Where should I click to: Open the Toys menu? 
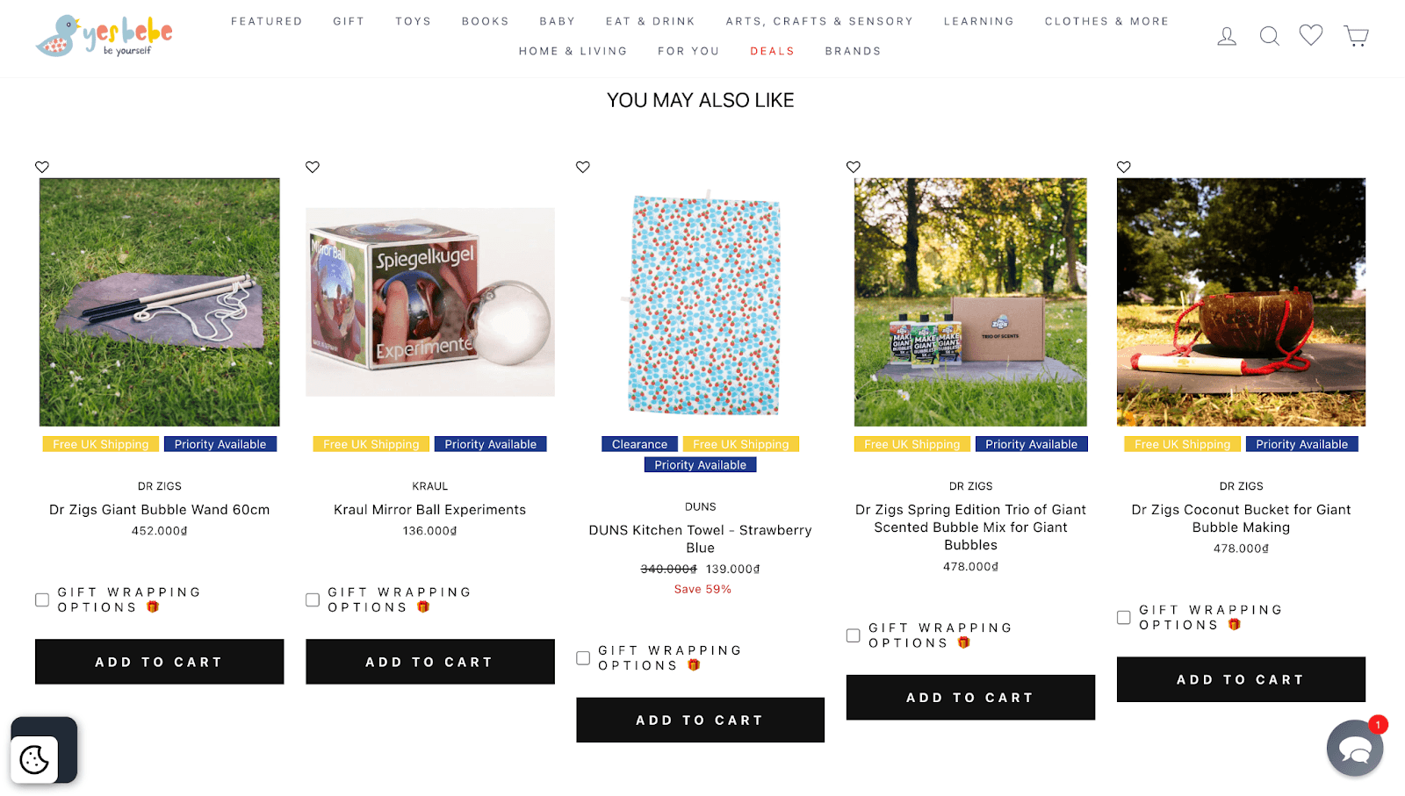pos(413,21)
